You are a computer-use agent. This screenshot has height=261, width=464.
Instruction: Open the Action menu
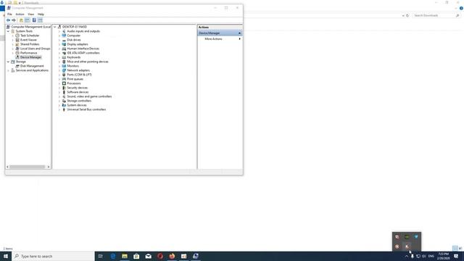[x=20, y=14]
